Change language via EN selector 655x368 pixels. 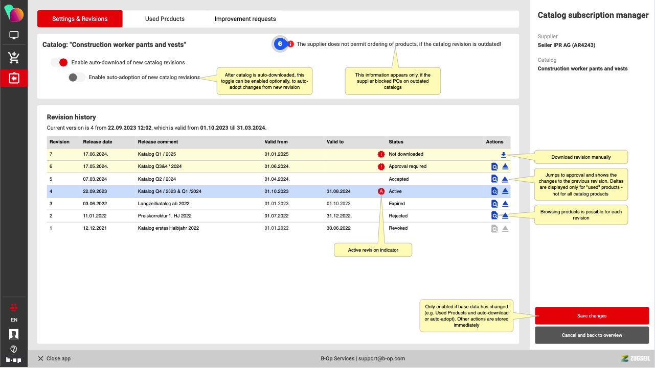click(x=14, y=320)
